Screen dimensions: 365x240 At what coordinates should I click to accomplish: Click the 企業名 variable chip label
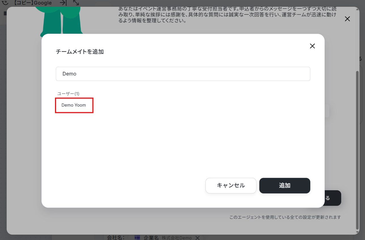click(x=151, y=238)
